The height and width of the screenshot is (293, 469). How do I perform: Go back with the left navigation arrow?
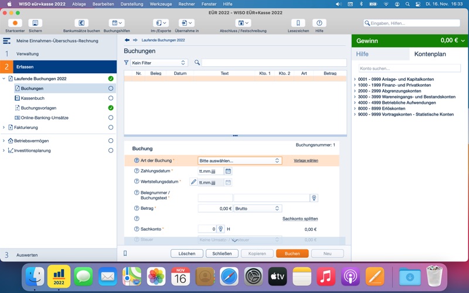pyautogui.click(x=127, y=40)
